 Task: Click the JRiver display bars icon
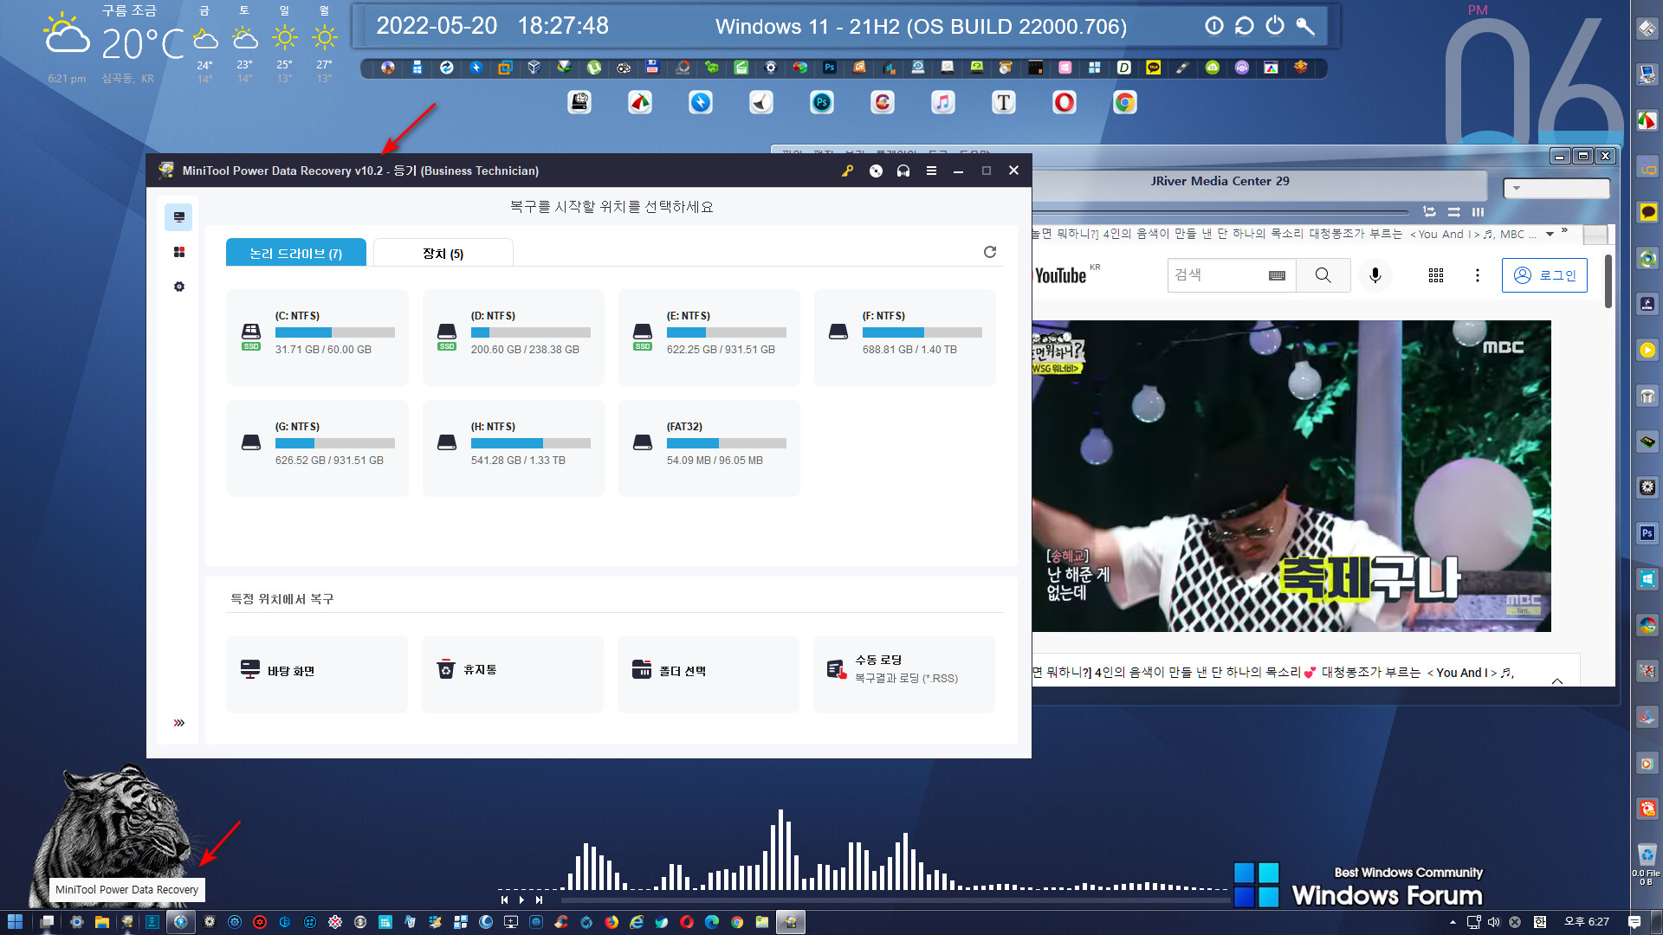(1478, 211)
